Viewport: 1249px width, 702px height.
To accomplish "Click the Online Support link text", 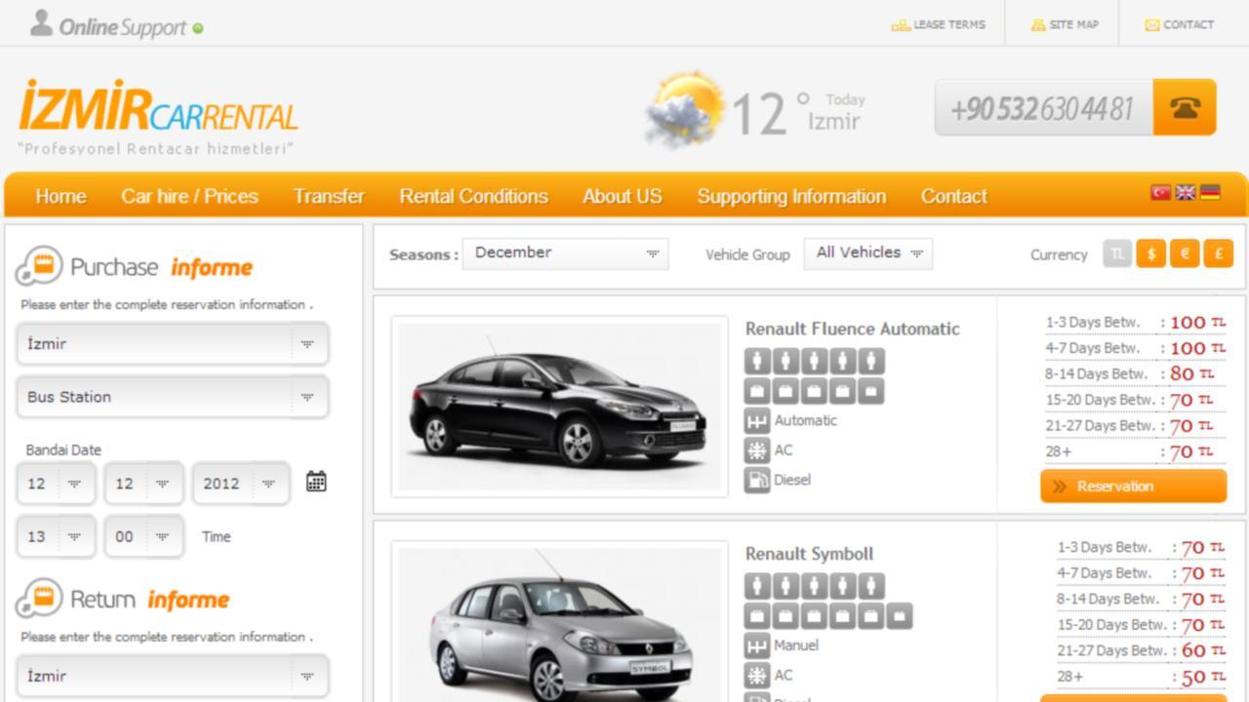I will click(122, 27).
